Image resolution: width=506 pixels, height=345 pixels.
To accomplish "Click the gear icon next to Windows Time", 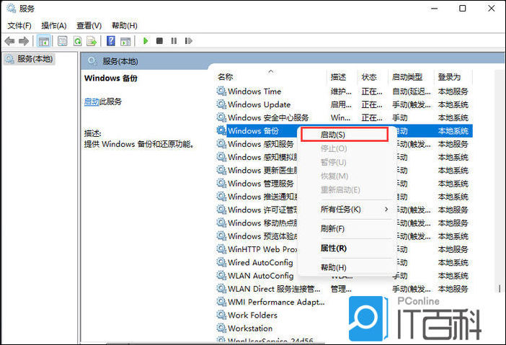I will [x=221, y=91].
